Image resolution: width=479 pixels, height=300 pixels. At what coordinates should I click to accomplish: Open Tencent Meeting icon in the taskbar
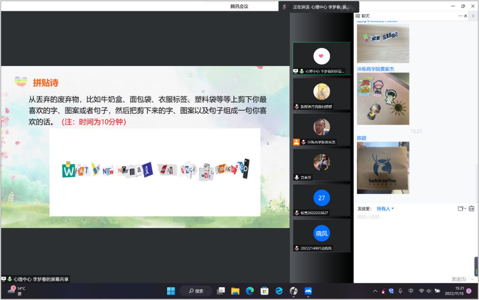coord(308,291)
